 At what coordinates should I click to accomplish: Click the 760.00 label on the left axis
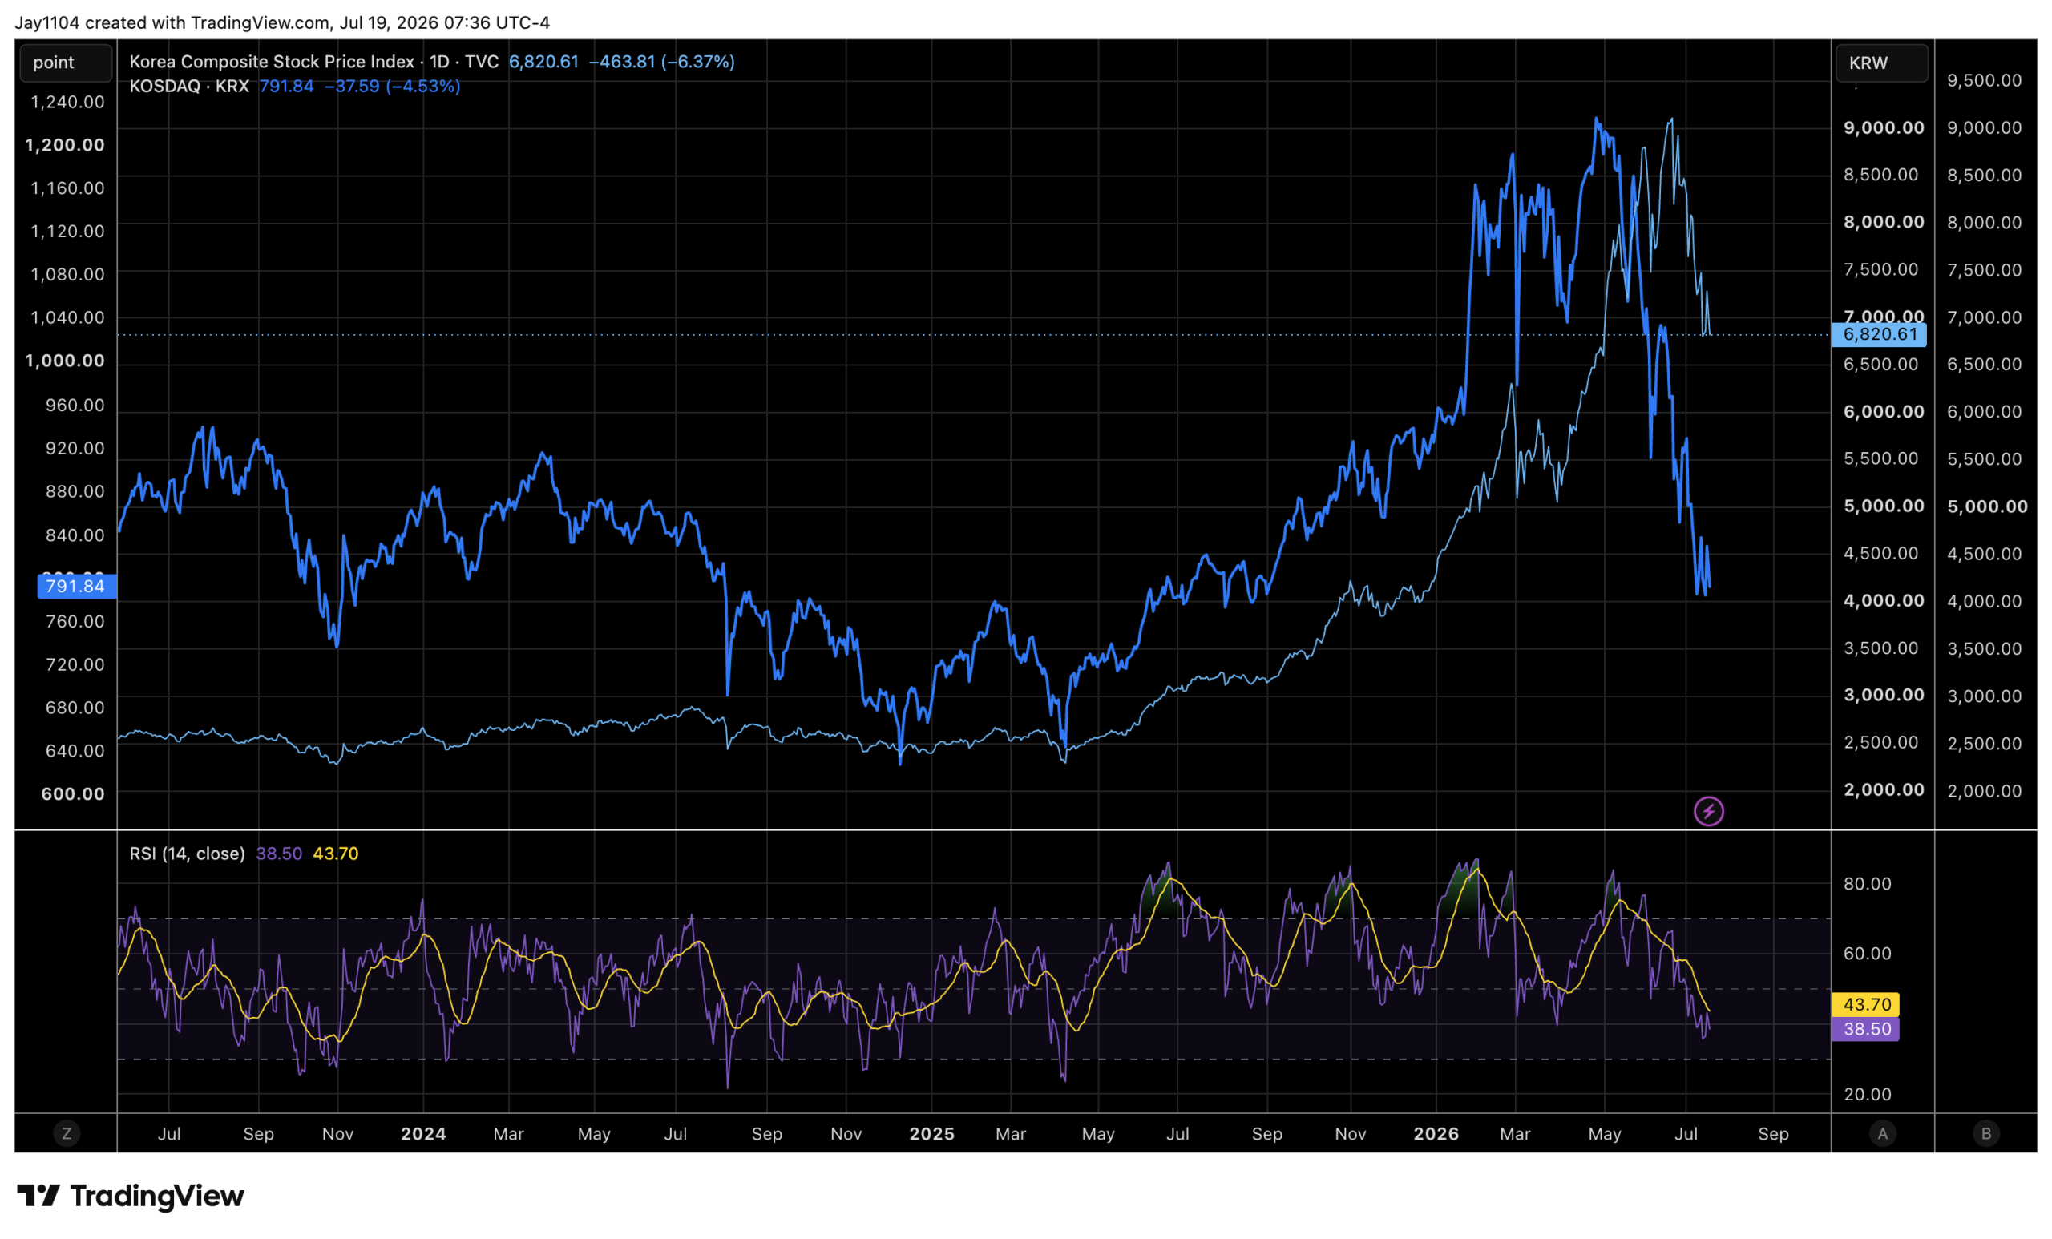tap(75, 621)
